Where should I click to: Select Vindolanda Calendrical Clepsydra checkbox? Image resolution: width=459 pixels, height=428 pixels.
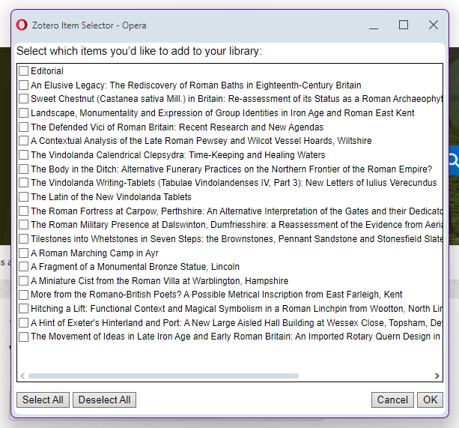23,155
